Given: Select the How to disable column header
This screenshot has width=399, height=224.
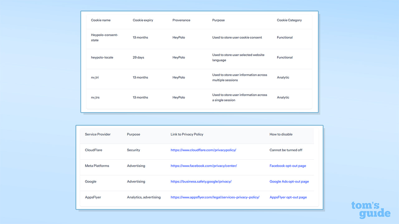Looking at the screenshot, I should coord(281,134).
